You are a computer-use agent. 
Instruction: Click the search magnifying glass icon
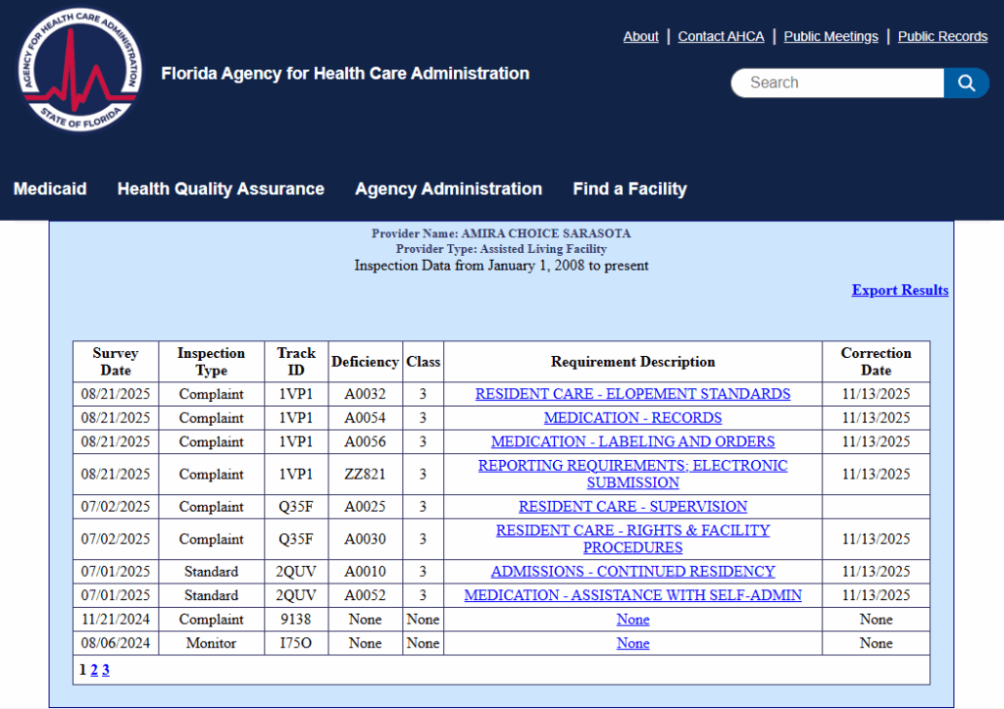click(x=967, y=82)
